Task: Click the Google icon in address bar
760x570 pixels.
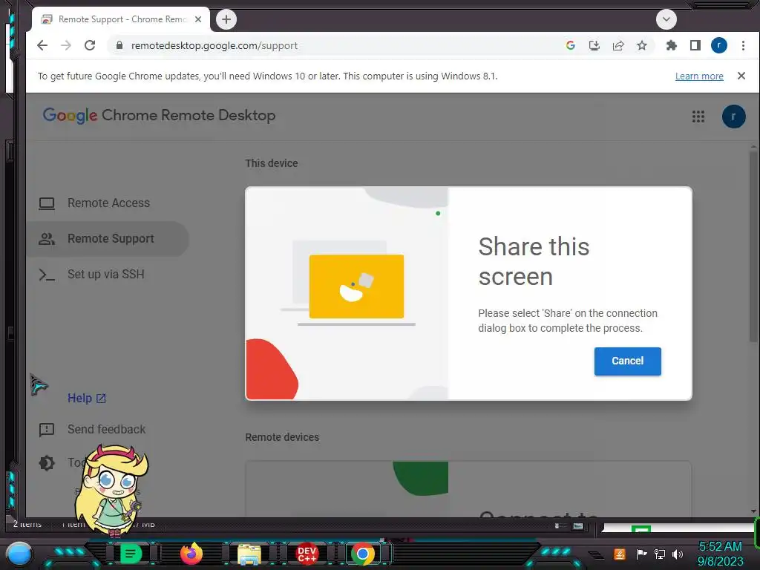Action: [571, 45]
